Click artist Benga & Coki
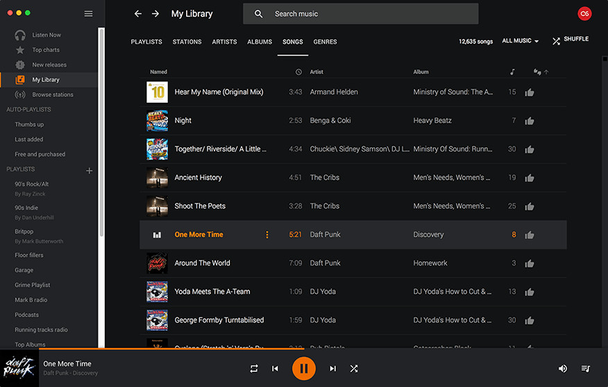The image size is (608, 387). pos(330,121)
